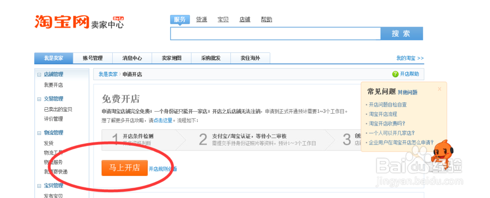Screen dimensions: 490x198
Task: Open the 一个人可以开几家店? FAQ link
Action: tap(392, 133)
